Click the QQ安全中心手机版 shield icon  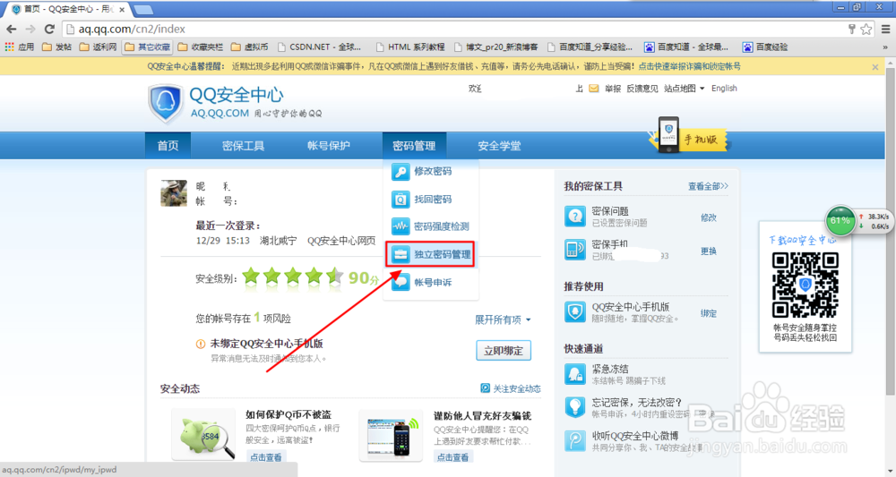pos(575,312)
